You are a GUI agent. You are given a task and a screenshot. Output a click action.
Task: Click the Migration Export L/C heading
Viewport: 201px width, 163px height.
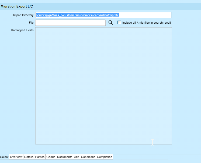[x=17, y=6]
